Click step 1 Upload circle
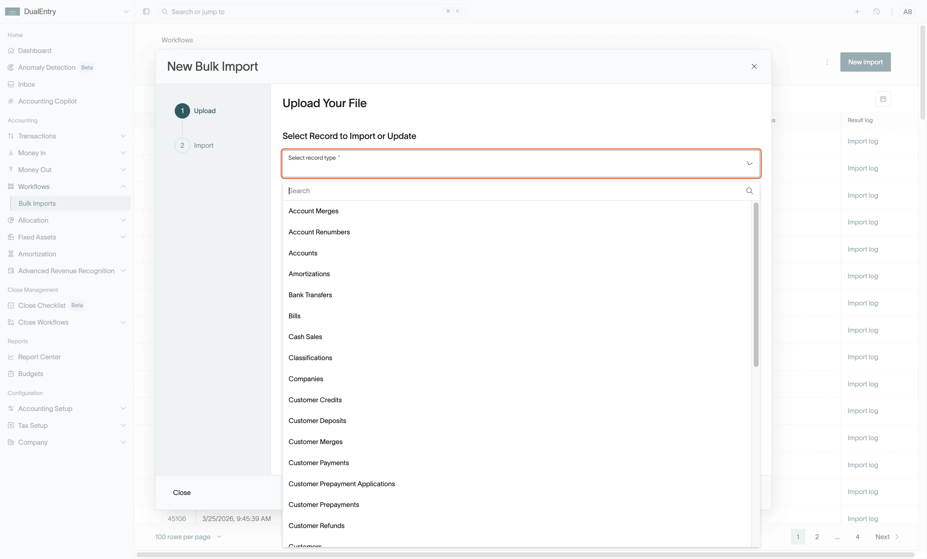927x559 pixels. pos(183,111)
